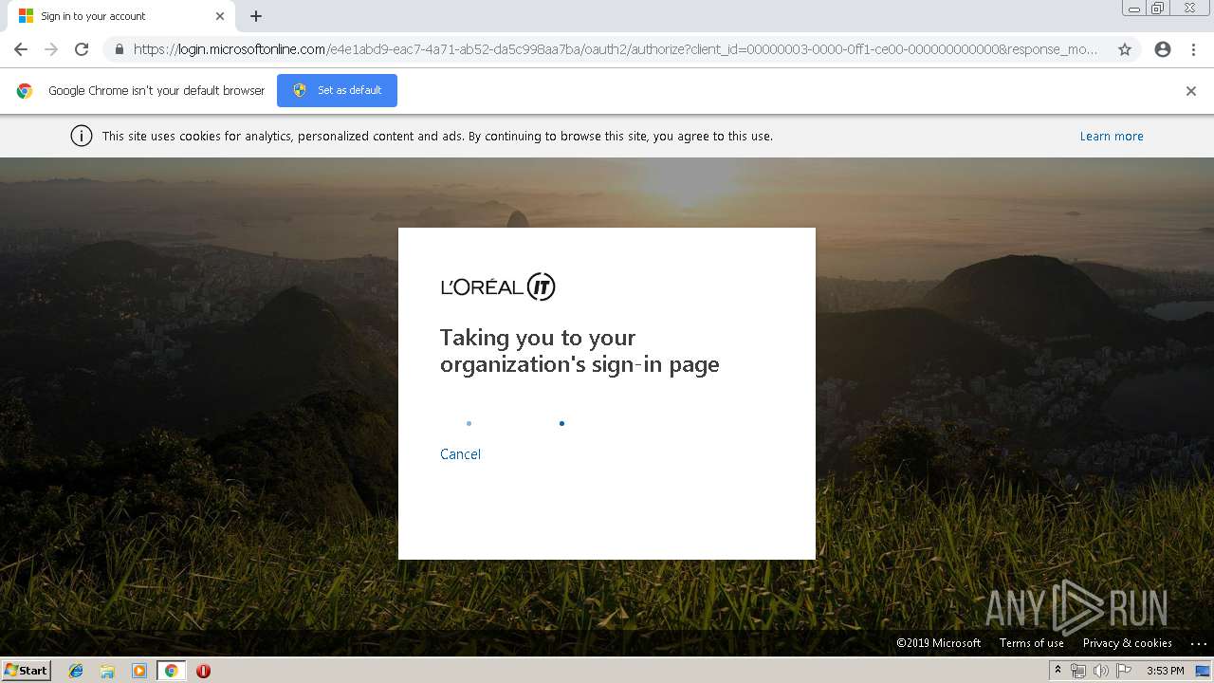
Task: Select the 'Sign in to your account' tab
Action: pyautogui.click(x=120, y=16)
